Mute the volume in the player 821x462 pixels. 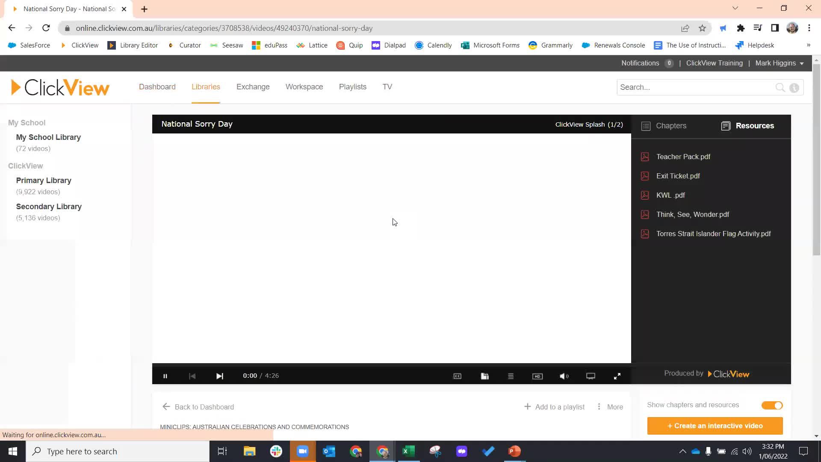(564, 376)
